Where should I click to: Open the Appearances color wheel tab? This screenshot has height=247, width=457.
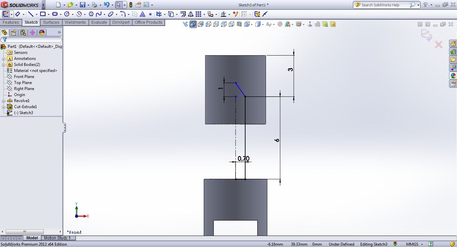42,32
